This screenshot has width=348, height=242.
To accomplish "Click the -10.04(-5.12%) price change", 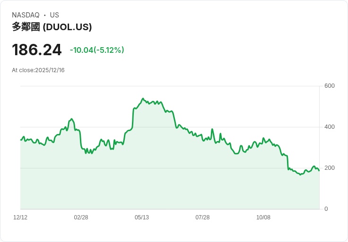I will [x=97, y=50].
